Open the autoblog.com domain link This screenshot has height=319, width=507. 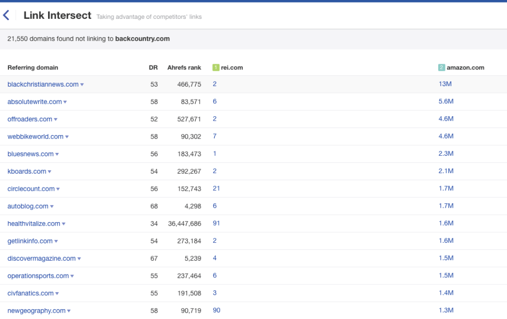coord(28,206)
